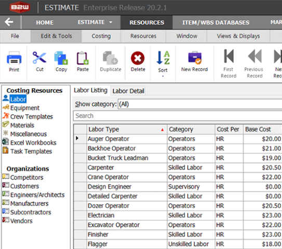Open Materials resources

click(x=22, y=125)
